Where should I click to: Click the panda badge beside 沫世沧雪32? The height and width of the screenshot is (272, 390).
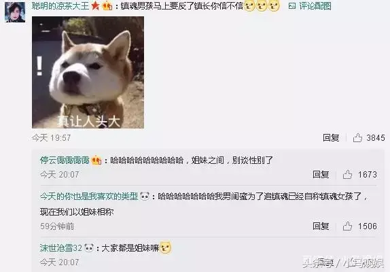point(89,248)
